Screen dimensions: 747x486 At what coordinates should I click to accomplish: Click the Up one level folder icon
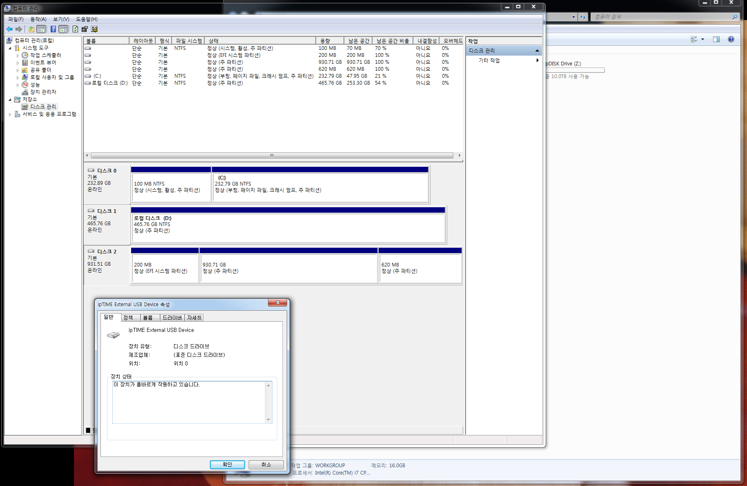(x=31, y=29)
